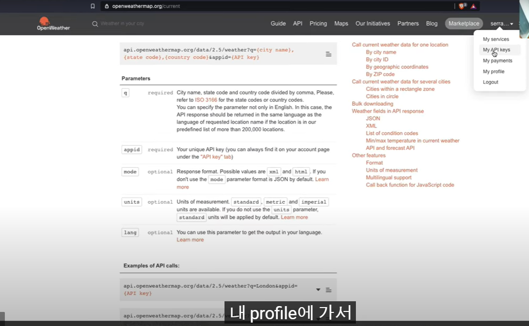Jump to By city name section
Image resolution: width=529 pixels, height=326 pixels.
381,52
